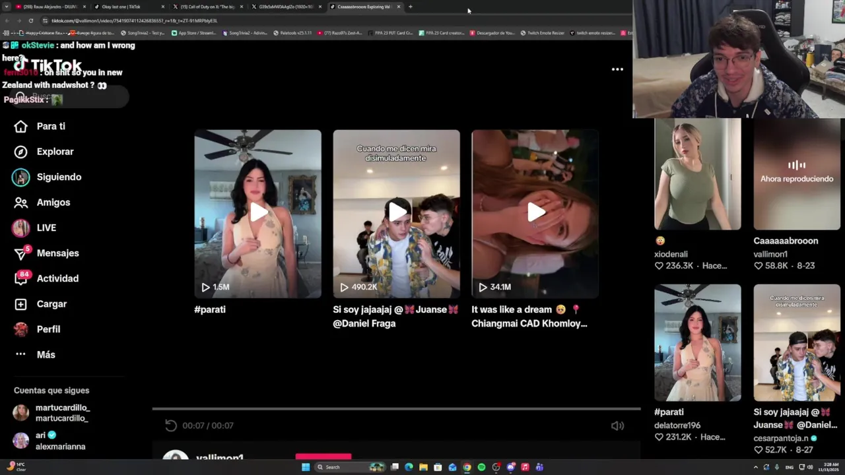
Task: Open the Amigos section
Action: [x=42, y=203]
